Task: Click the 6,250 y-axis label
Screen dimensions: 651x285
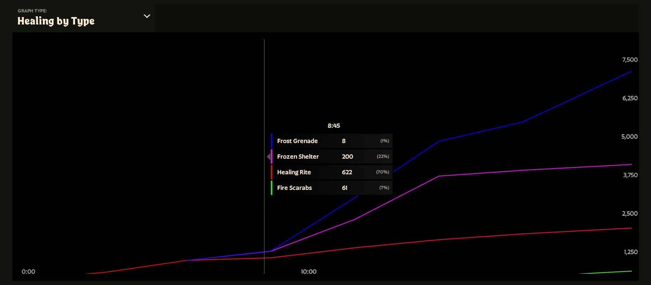Action: coord(630,98)
